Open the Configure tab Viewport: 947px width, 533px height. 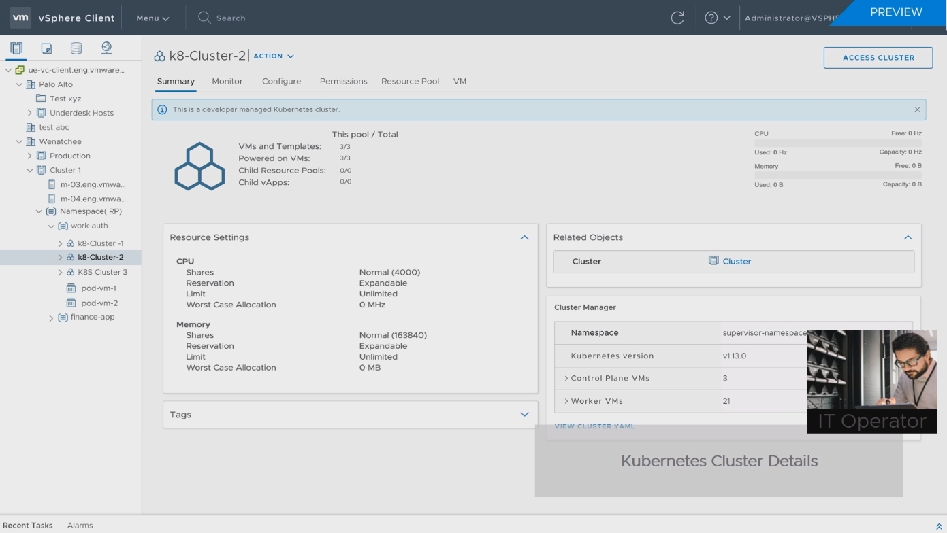click(281, 81)
